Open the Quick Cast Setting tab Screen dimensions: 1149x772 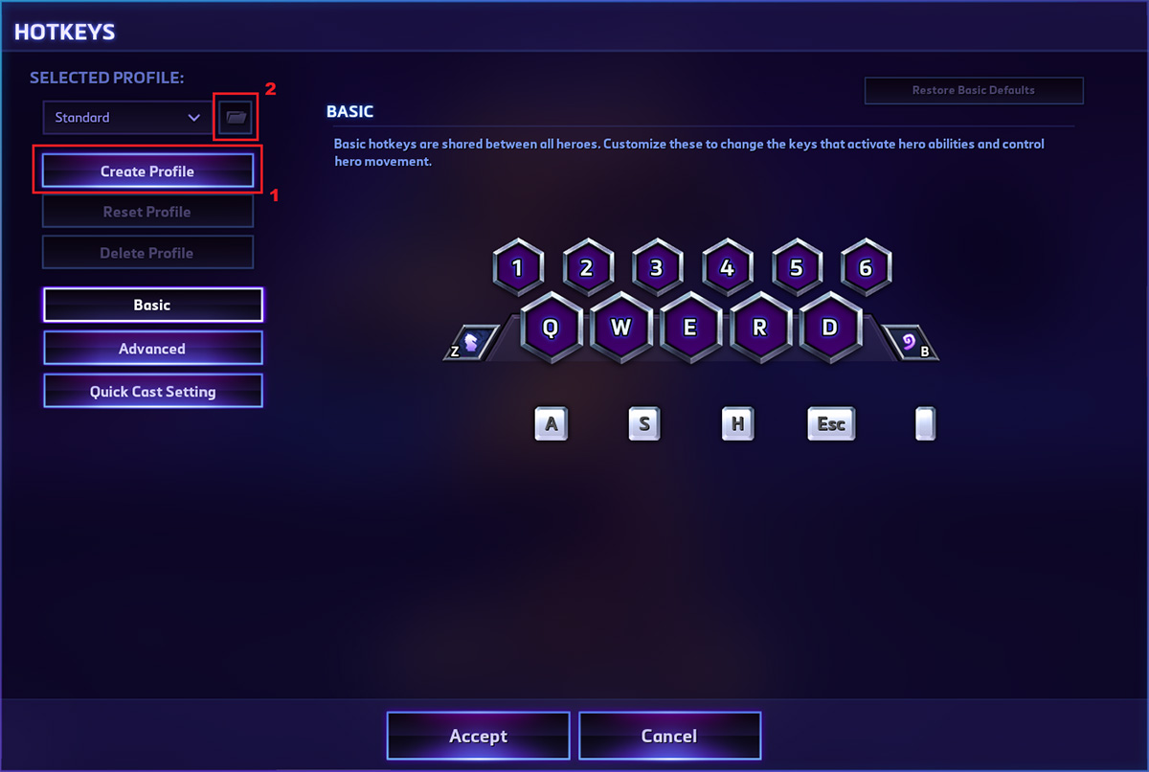pos(152,392)
